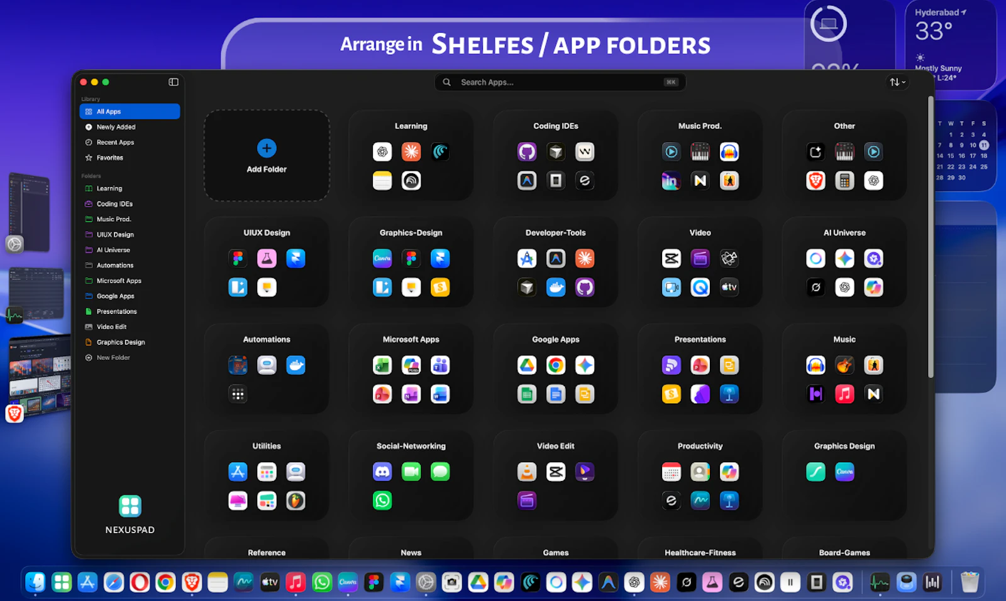Open Trash in the Dock
The image size is (1006, 601).
[970, 583]
